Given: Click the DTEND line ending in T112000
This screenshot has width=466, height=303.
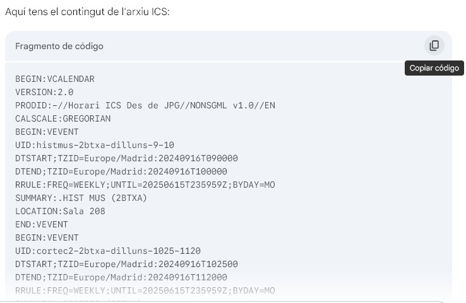Looking at the screenshot, I should [x=121, y=277].
